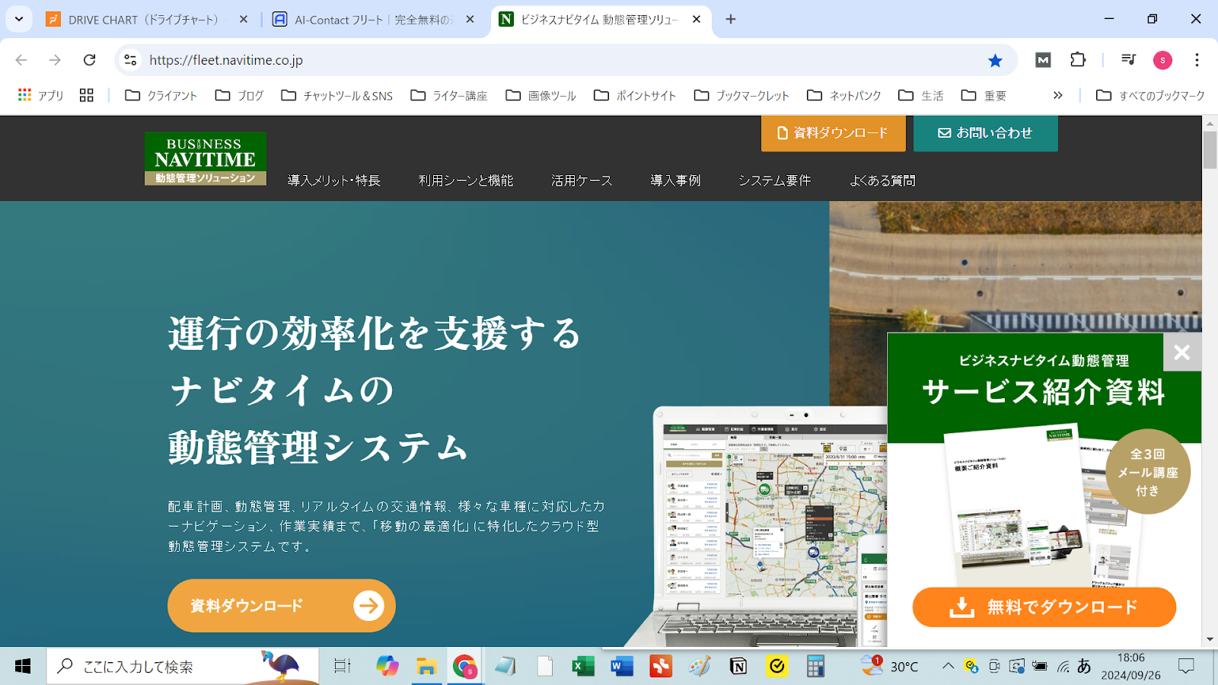Close the AI-Contact フリート tab
The width and height of the screenshot is (1218, 685).
coord(470,20)
